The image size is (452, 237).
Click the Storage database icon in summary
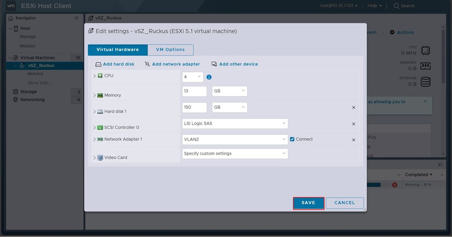pyautogui.click(x=426, y=81)
